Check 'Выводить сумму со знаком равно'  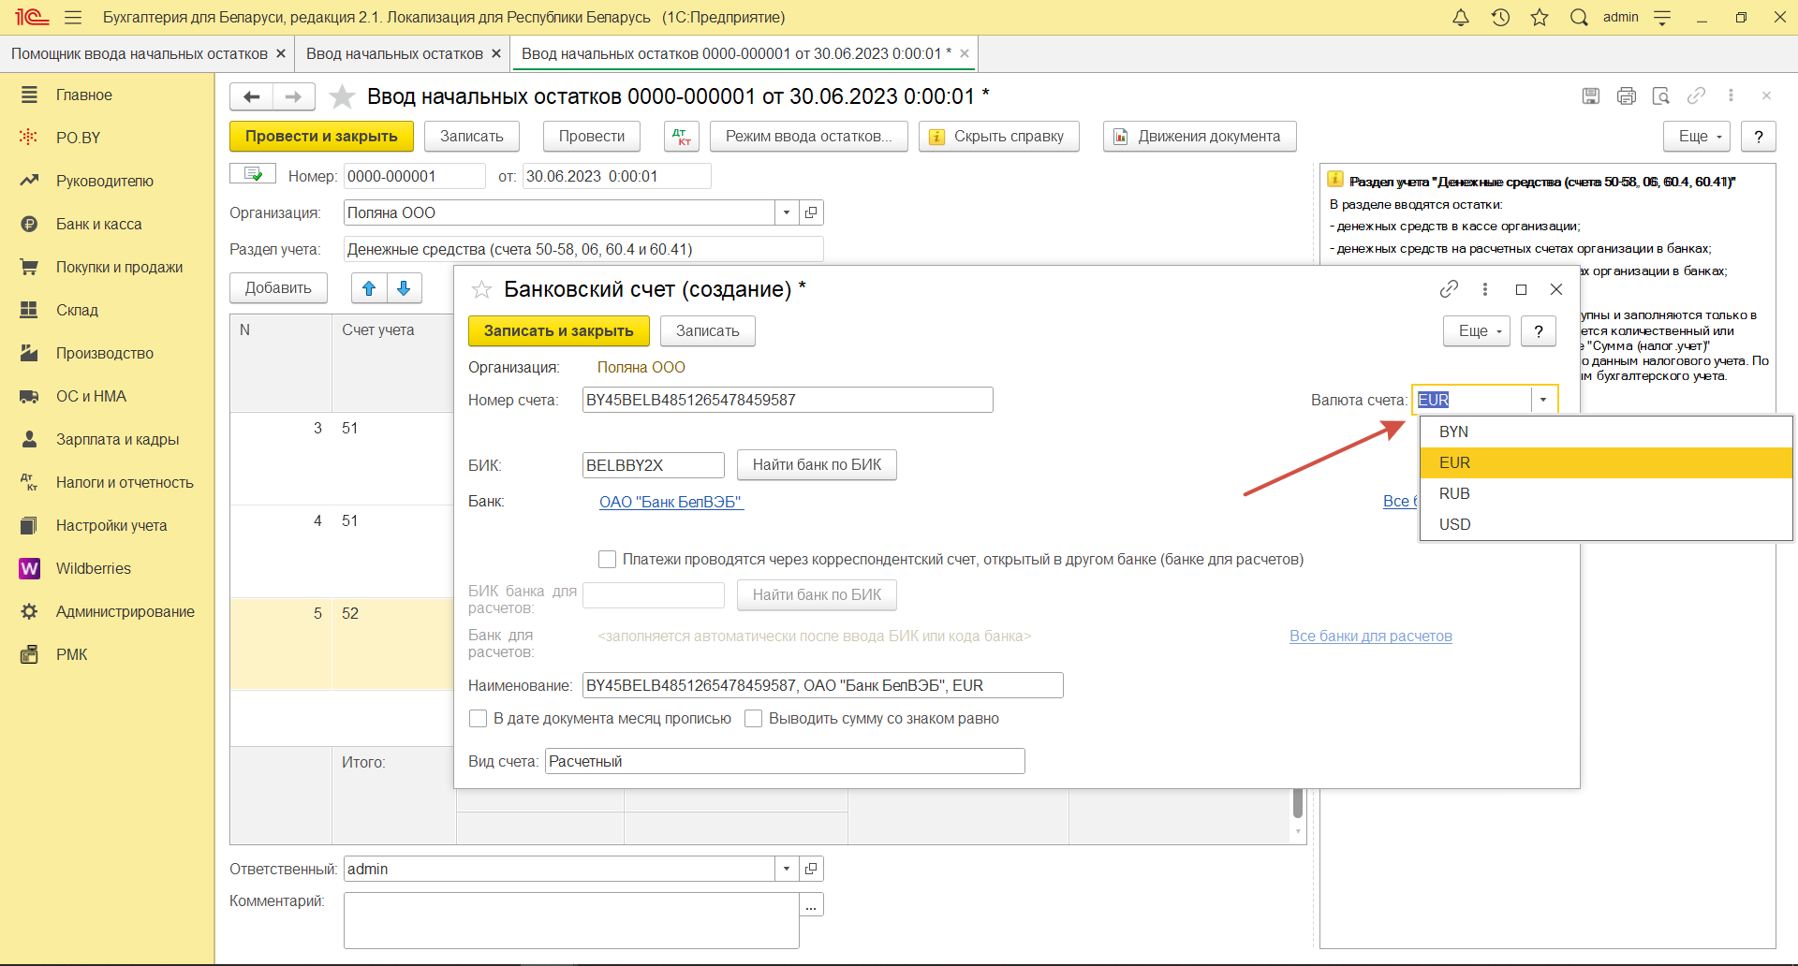[x=753, y=719]
